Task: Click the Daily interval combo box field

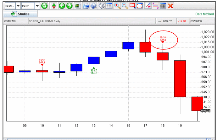Action: (x=28, y=6)
